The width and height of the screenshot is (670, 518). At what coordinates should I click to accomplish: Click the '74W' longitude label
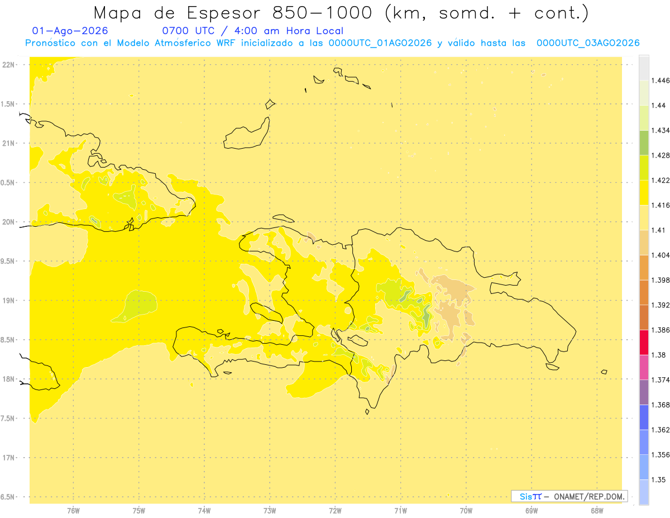pyautogui.click(x=204, y=510)
